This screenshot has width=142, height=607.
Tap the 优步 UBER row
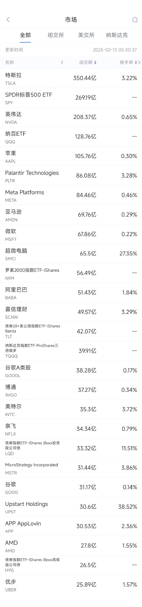(71, 584)
